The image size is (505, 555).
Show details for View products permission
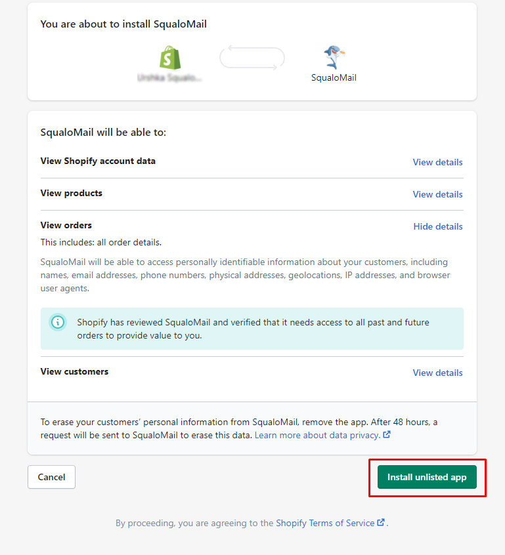click(x=437, y=194)
